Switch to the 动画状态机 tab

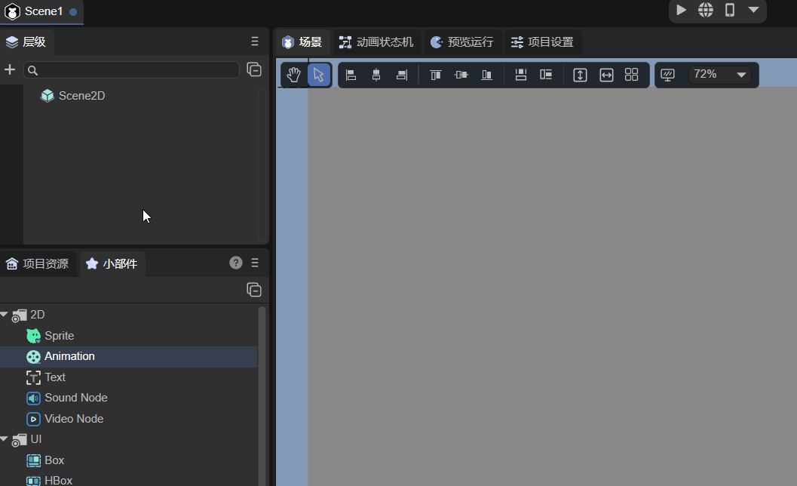pyautogui.click(x=376, y=42)
